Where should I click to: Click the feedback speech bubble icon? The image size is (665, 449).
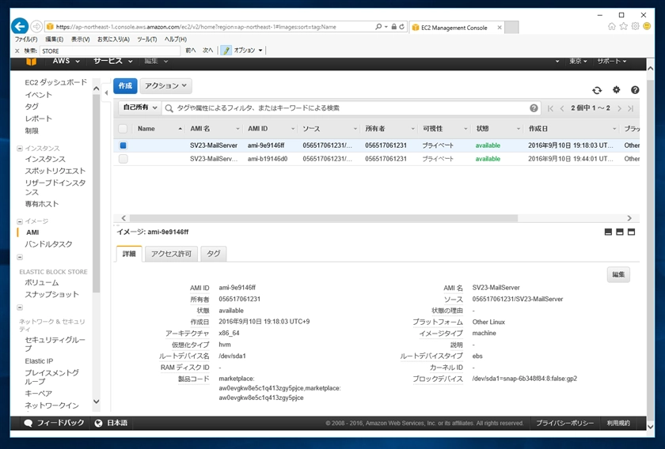click(28, 423)
